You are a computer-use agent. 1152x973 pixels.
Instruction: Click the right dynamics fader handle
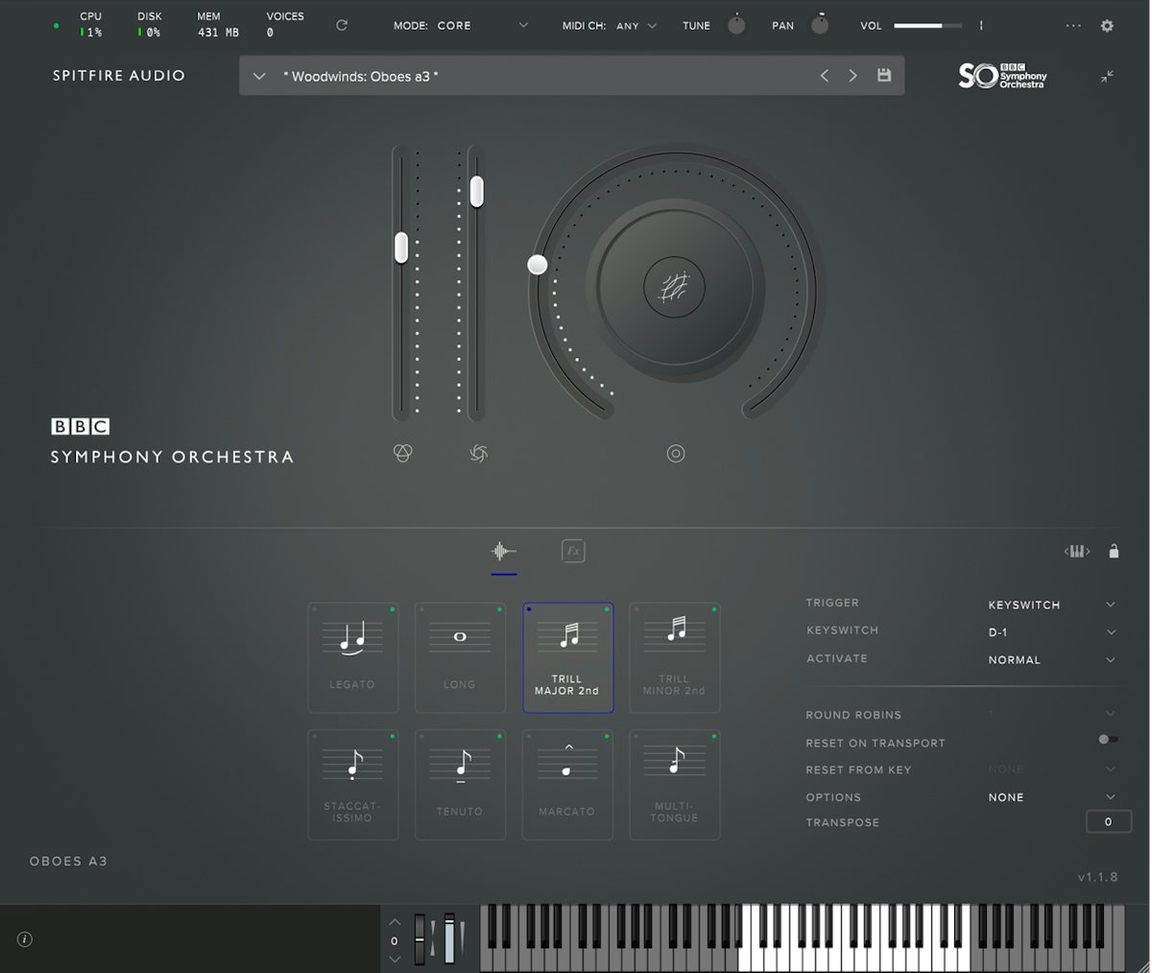476,191
